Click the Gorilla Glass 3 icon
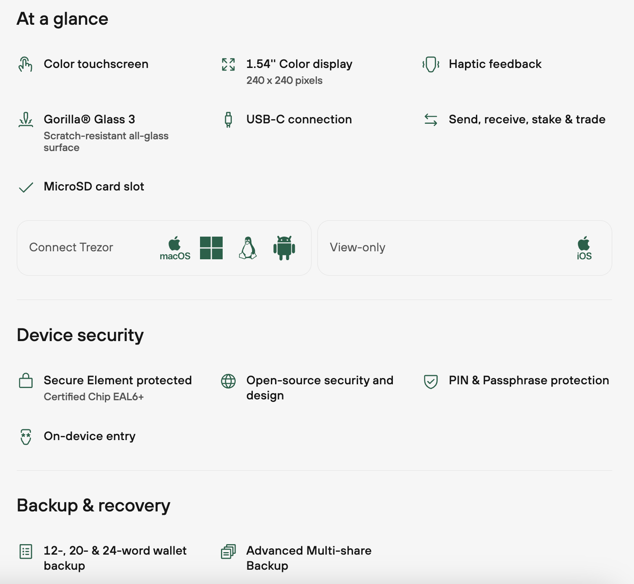Screen dimensions: 634x584 (x=26, y=120)
